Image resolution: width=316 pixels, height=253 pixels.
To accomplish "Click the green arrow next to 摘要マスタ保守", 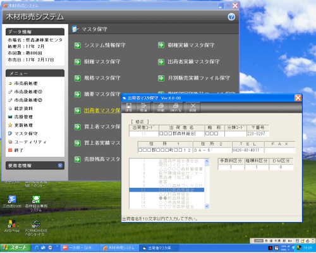I will pyautogui.click(x=78, y=94).
